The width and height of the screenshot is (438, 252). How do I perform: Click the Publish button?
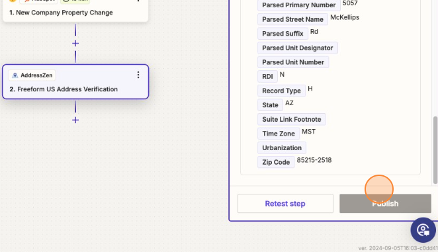(x=385, y=204)
